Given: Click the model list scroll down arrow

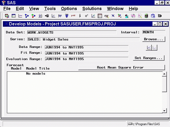Looking at the screenshot, I should [164, 111].
